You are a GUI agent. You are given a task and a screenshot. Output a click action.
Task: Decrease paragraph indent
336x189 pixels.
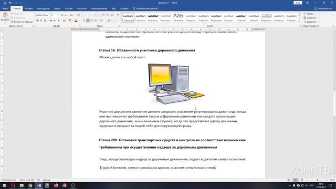pos(103,15)
